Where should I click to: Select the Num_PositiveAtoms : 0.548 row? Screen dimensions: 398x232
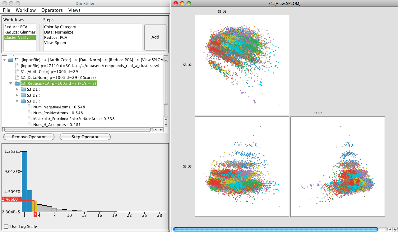pyautogui.click(x=58, y=113)
